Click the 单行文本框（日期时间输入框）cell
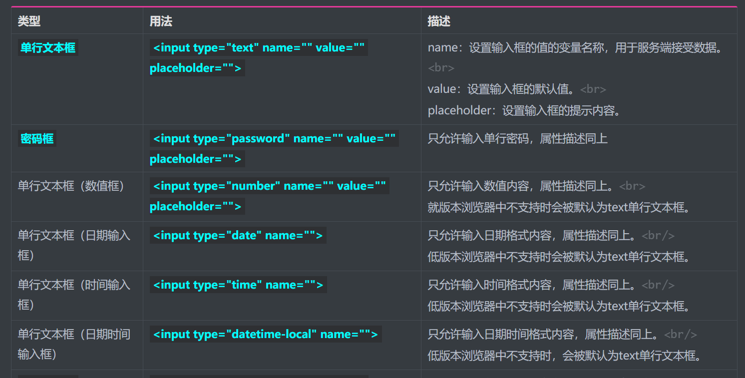The height and width of the screenshot is (378, 745). (74, 344)
